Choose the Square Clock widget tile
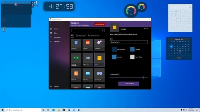This screenshot has width=200, height=112. [x=99, y=75]
